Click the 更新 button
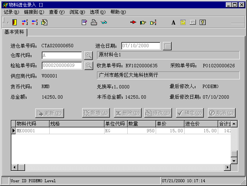Image resolution: width=247 pixels, height=186 pixels. tap(49, 113)
